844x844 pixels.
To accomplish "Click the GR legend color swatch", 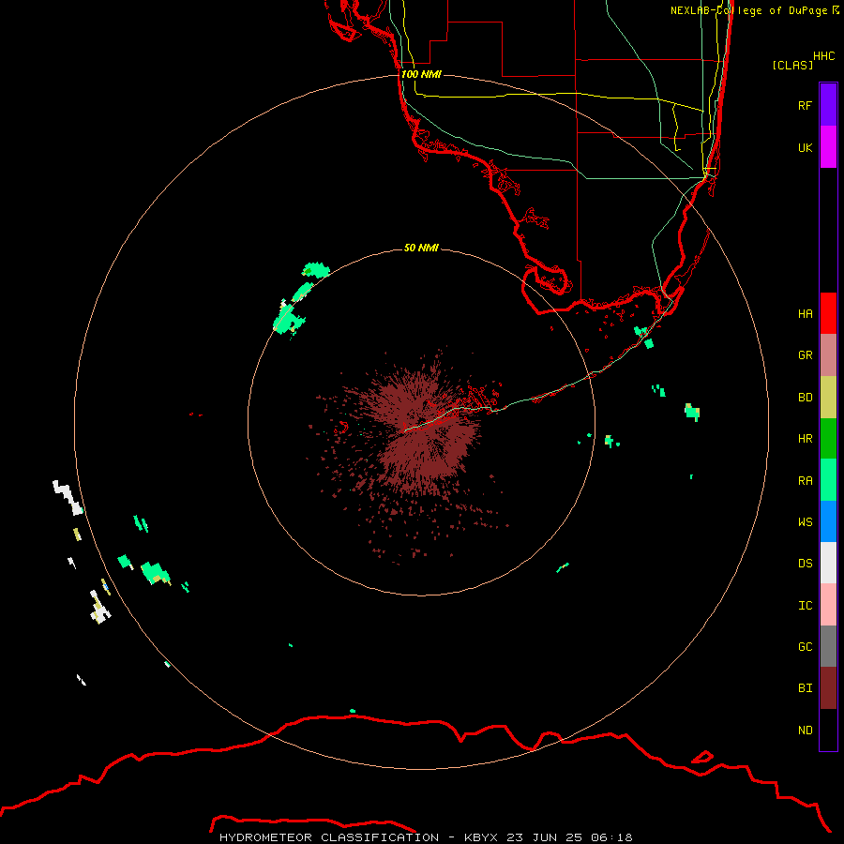I will 828,355.
